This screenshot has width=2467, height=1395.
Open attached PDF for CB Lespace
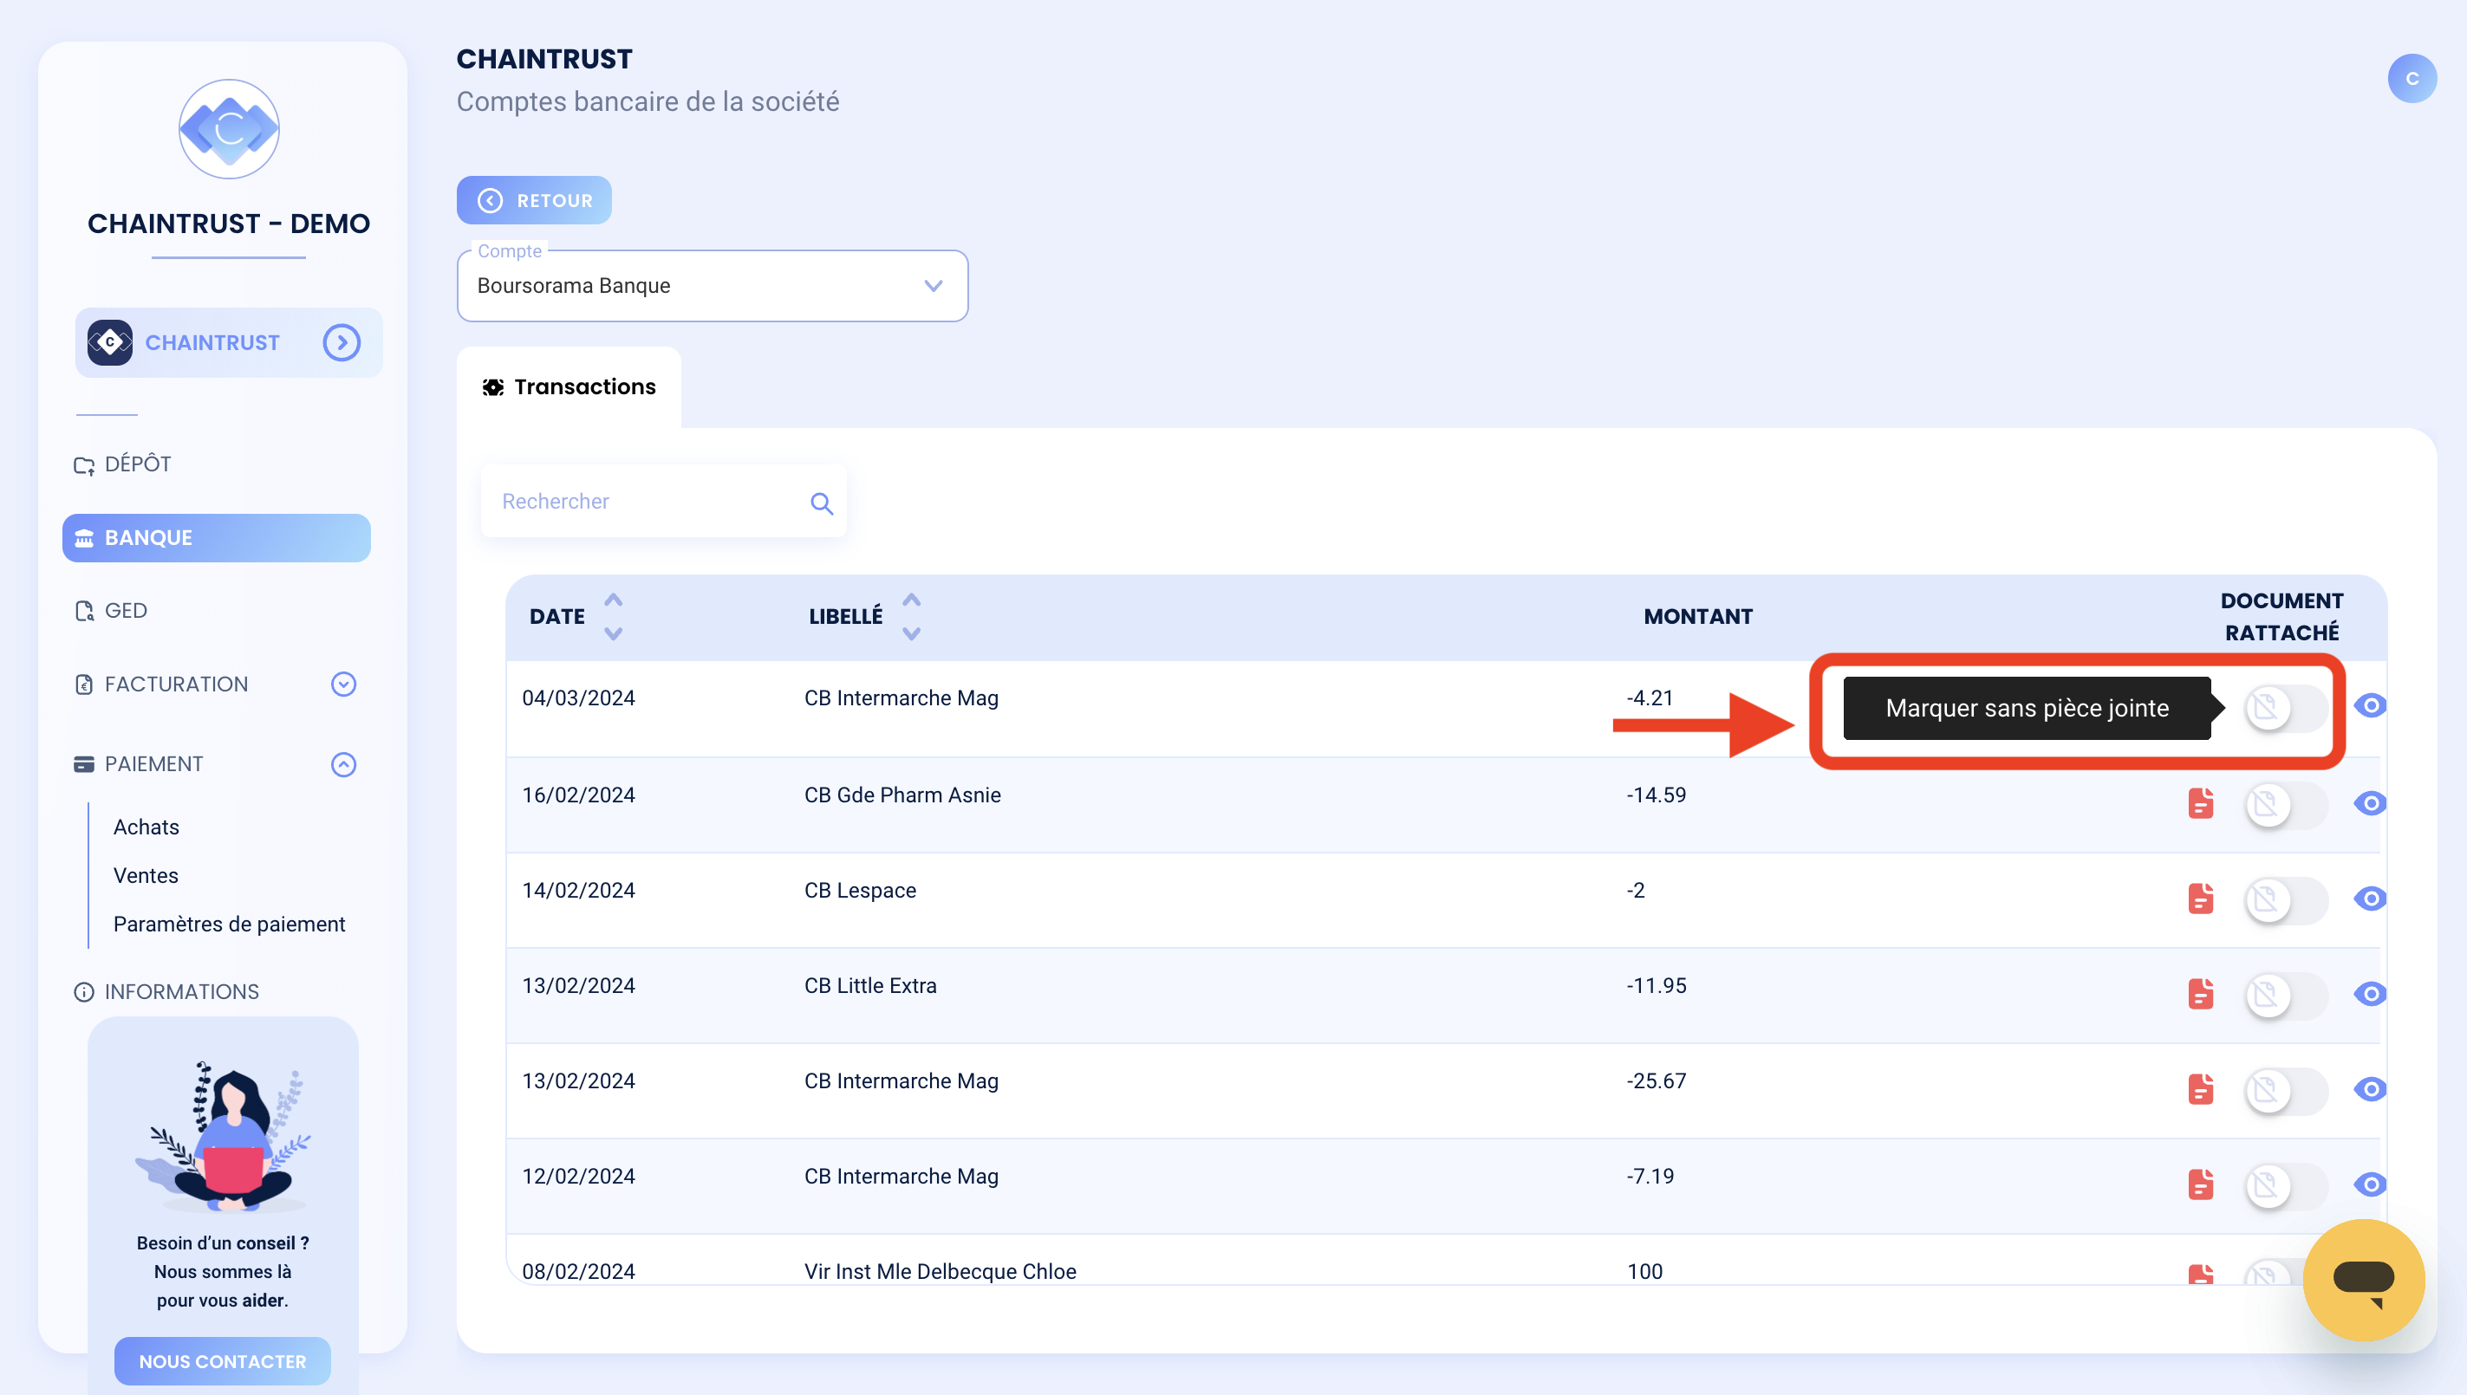(2201, 899)
